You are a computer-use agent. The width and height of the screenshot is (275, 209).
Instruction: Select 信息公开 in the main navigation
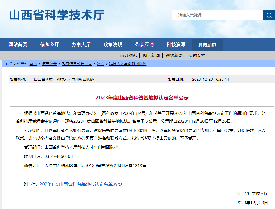tap(49, 45)
